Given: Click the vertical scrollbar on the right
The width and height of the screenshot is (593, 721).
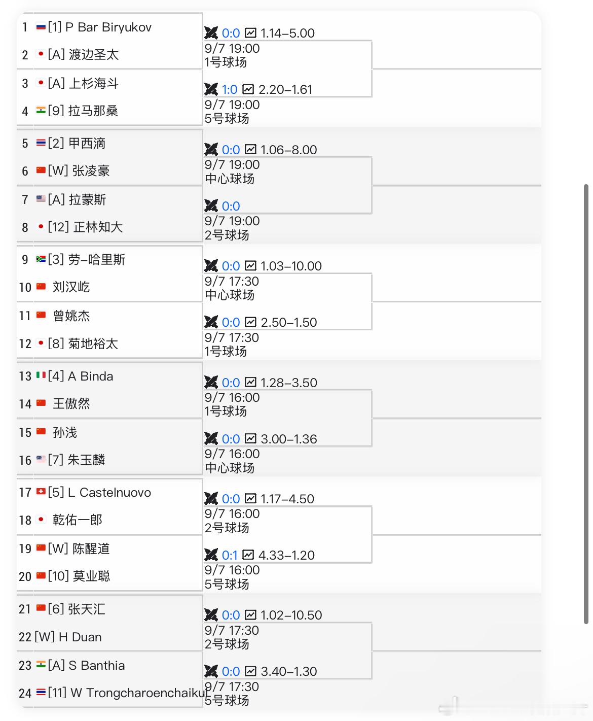Looking at the screenshot, I should click(586, 404).
